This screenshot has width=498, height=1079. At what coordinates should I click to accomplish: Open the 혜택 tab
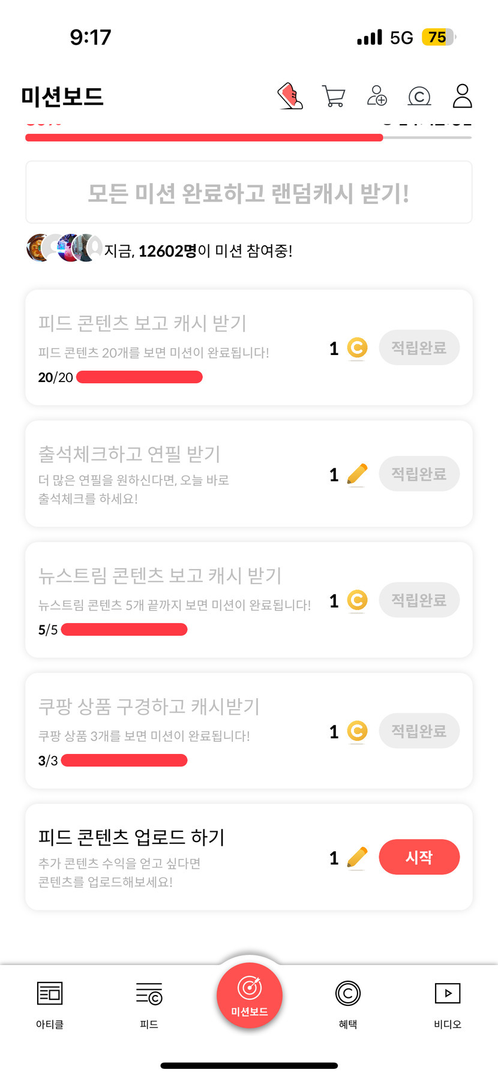pyautogui.click(x=348, y=1003)
